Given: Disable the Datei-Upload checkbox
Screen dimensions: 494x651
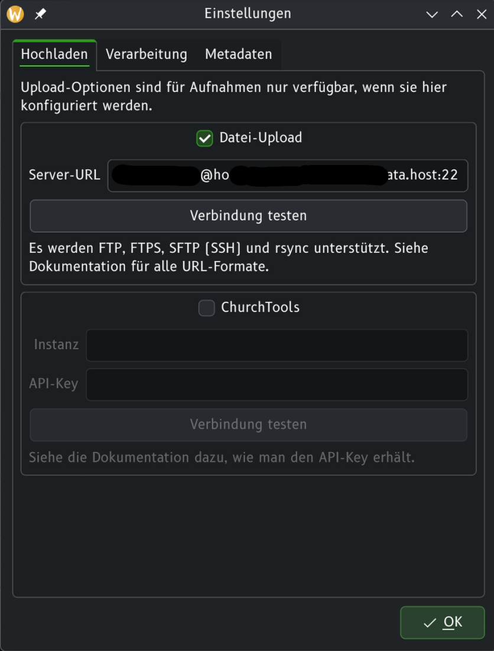Looking at the screenshot, I should (x=204, y=138).
